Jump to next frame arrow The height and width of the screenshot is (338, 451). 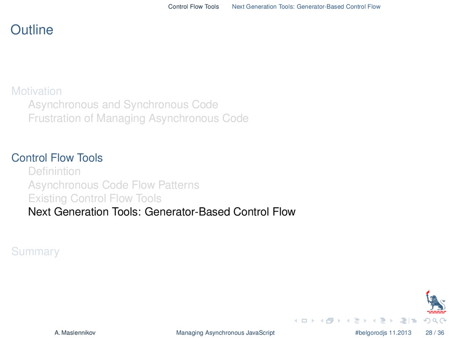339,321
